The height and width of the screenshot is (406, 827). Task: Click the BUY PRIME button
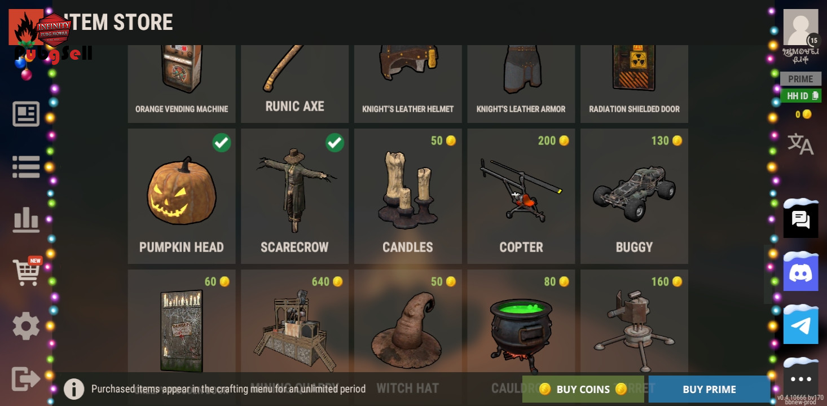point(709,389)
